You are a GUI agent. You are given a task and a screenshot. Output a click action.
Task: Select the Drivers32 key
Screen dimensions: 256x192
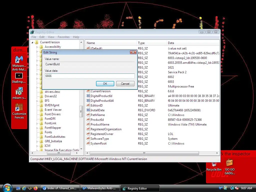click(x=50, y=96)
